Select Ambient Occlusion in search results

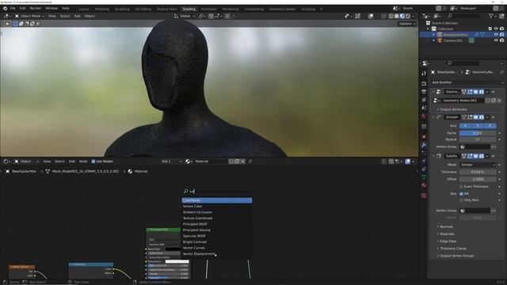coord(217,212)
